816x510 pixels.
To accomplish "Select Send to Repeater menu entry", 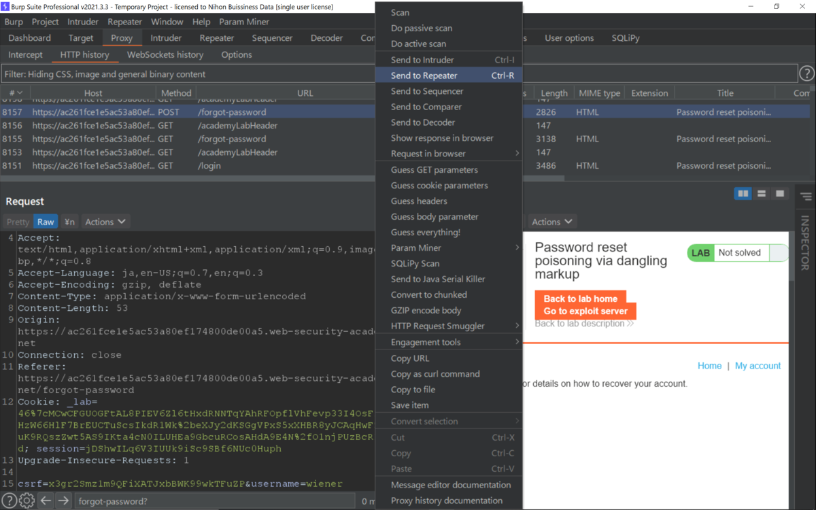I will coord(449,75).
